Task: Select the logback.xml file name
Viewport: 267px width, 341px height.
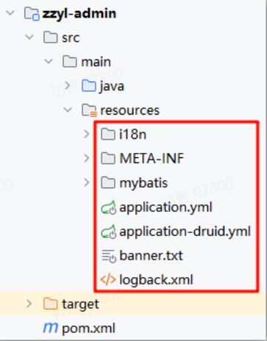Action: [157, 280]
